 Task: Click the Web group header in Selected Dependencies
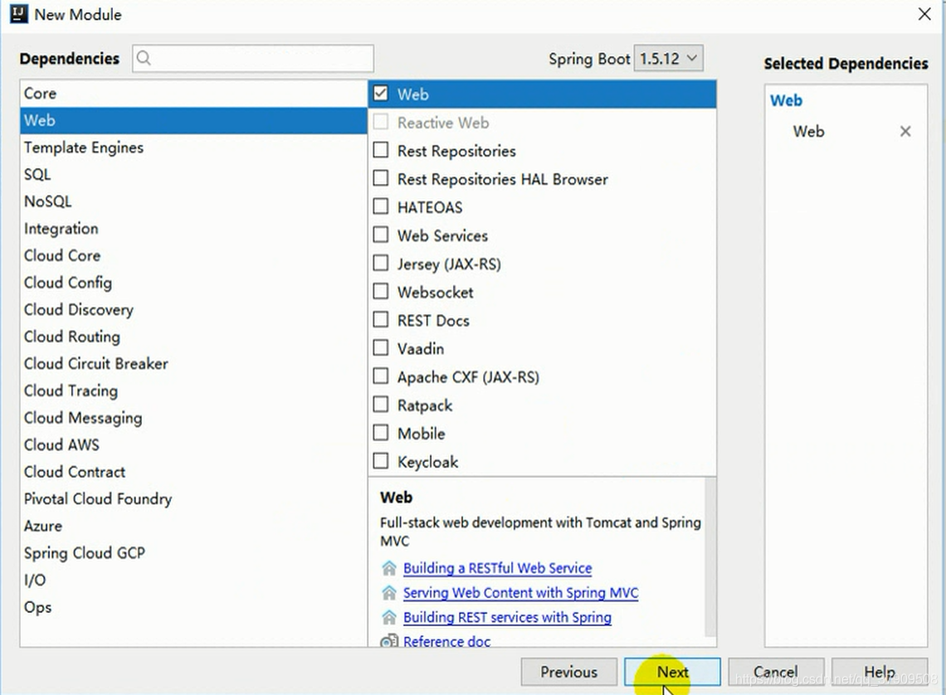coord(786,100)
